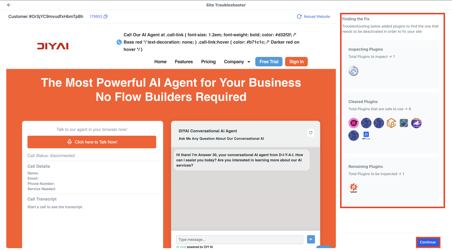Copy the site ID 179952 with the copy icon
Screen dimensions: 452x251
(106, 16)
